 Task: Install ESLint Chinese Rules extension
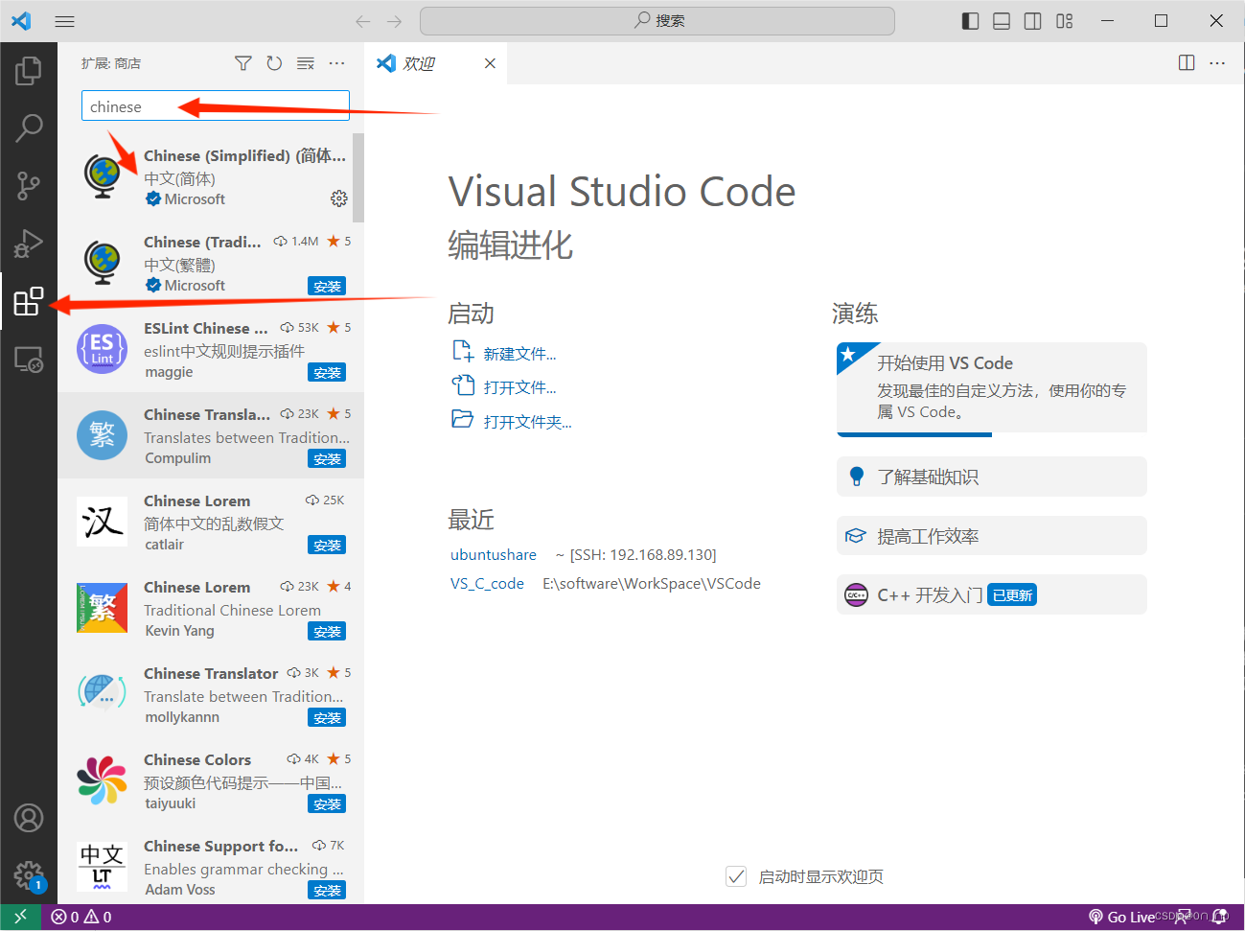pos(327,372)
